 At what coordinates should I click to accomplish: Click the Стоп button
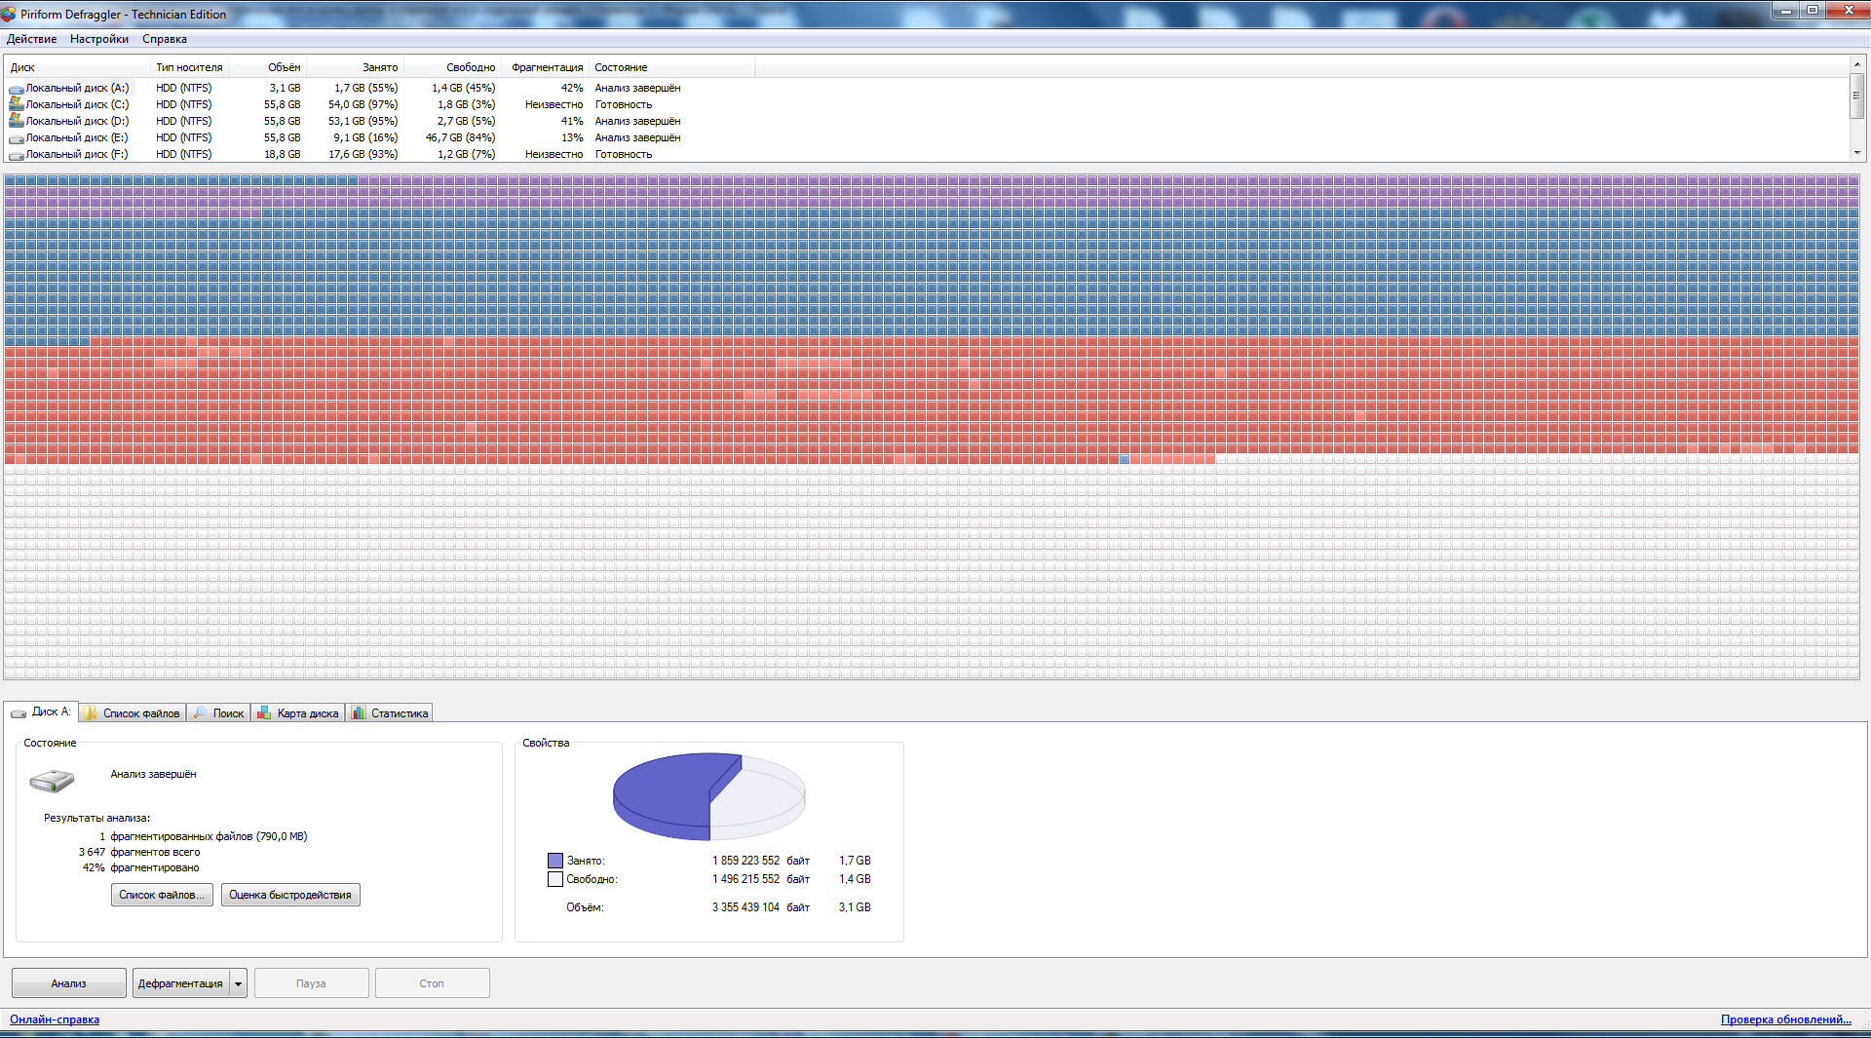[432, 983]
